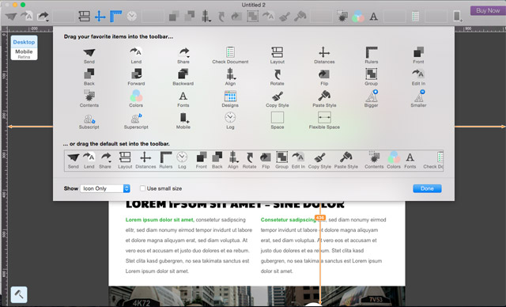Click the Rotate icon in the palette grid
Viewport: 506px width, 307px height.
point(278,74)
